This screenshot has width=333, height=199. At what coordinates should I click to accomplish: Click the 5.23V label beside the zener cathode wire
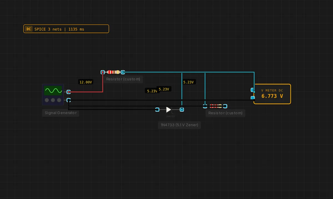[x=188, y=82]
